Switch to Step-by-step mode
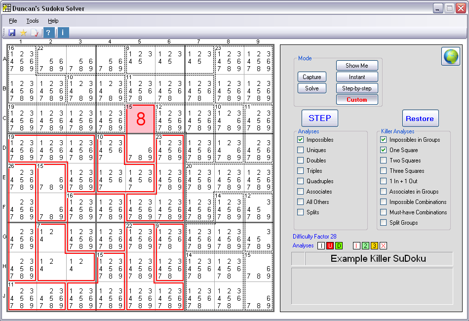 click(x=357, y=88)
